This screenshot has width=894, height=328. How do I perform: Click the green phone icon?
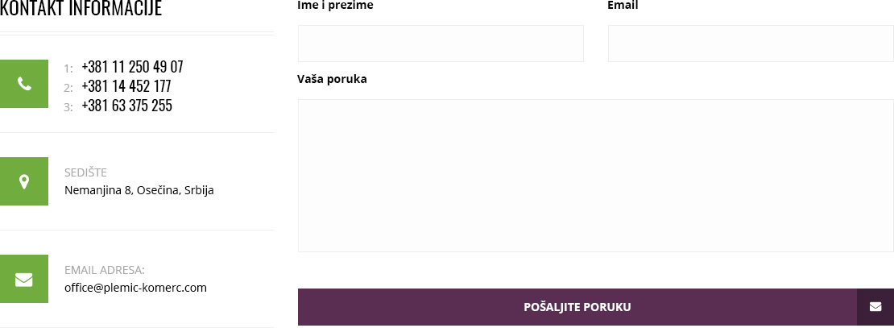(x=24, y=84)
